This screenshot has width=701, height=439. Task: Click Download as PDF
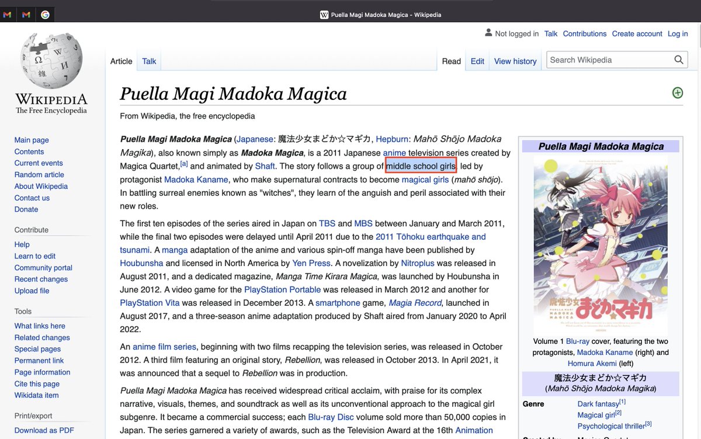(44, 430)
